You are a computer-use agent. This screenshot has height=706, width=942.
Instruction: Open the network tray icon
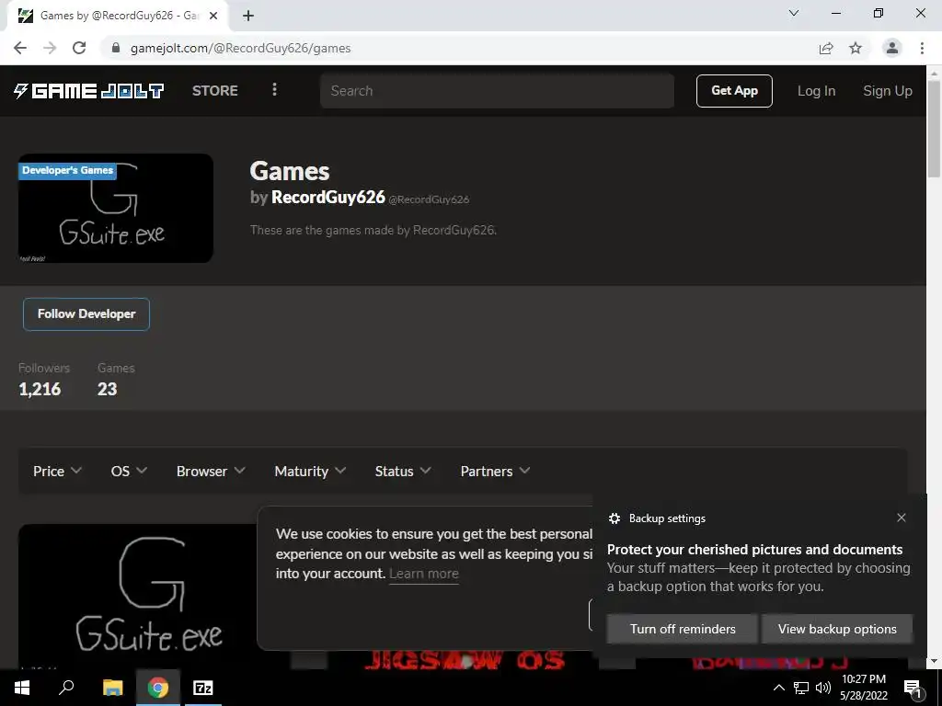click(801, 688)
